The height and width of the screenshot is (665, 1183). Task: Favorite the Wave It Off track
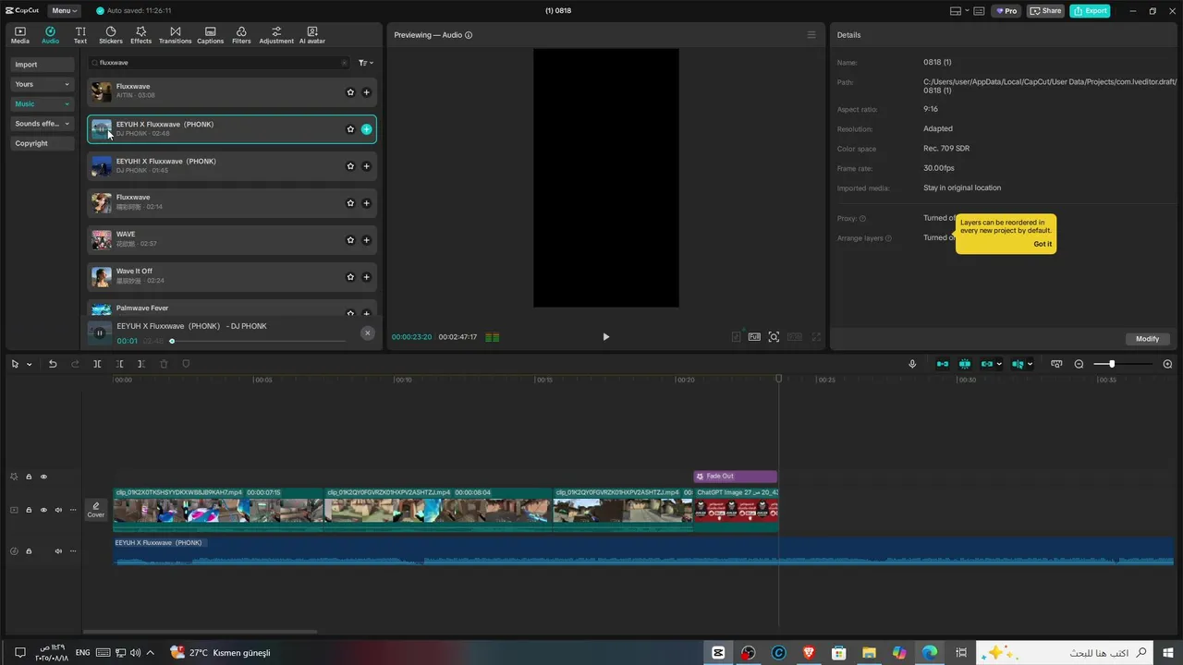point(350,277)
